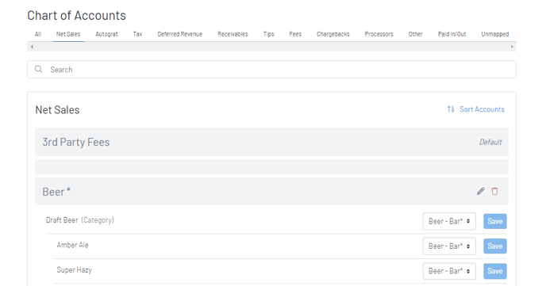The image size is (546, 286).
Task: Save the Amber Ale mapping
Action: click(x=495, y=246)
